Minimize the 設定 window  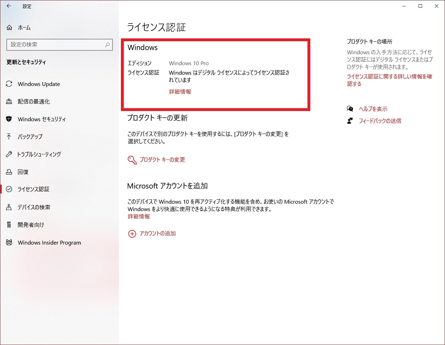pos(404,6)
